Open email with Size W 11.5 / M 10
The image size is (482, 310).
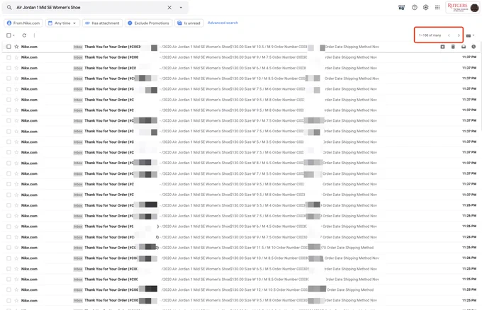click(x=241, y=248)
